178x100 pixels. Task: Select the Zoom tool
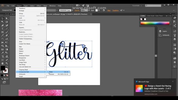pos(7,63)
